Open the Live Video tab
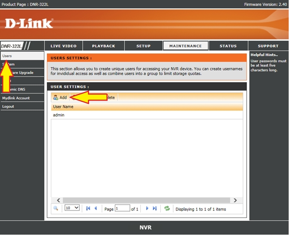 (x=63, y=46)
